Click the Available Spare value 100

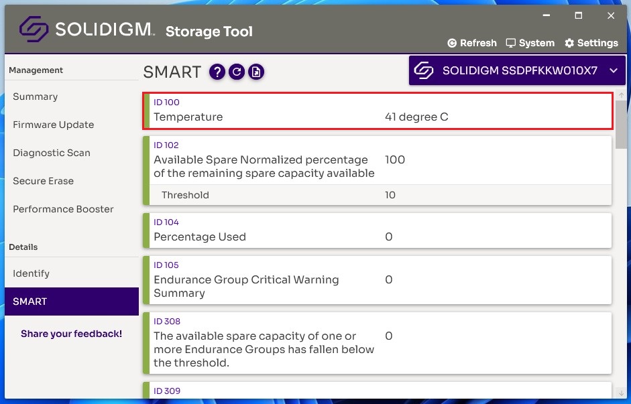pyautogui.click(x=395, y=159)
